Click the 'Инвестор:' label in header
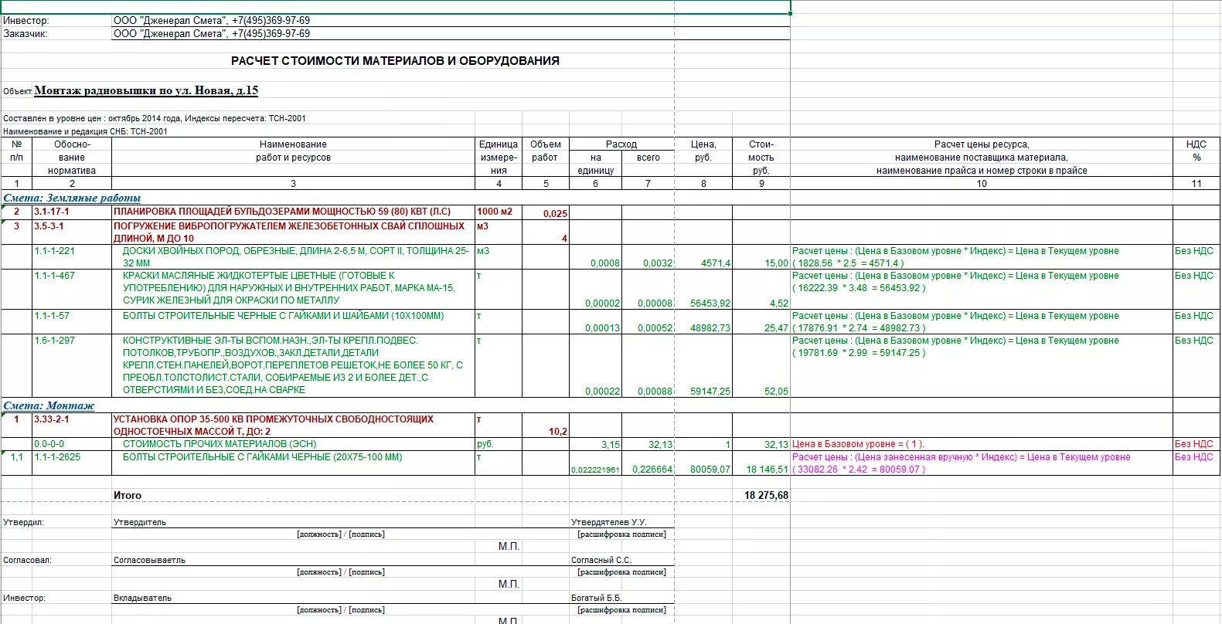The image size is (1222, 624). click(26, 21)
